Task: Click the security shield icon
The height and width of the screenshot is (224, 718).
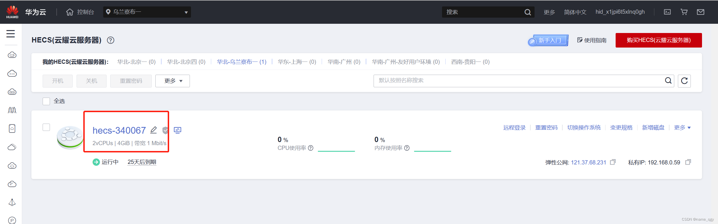Action: pyautogui.click(x=165, y=130)
